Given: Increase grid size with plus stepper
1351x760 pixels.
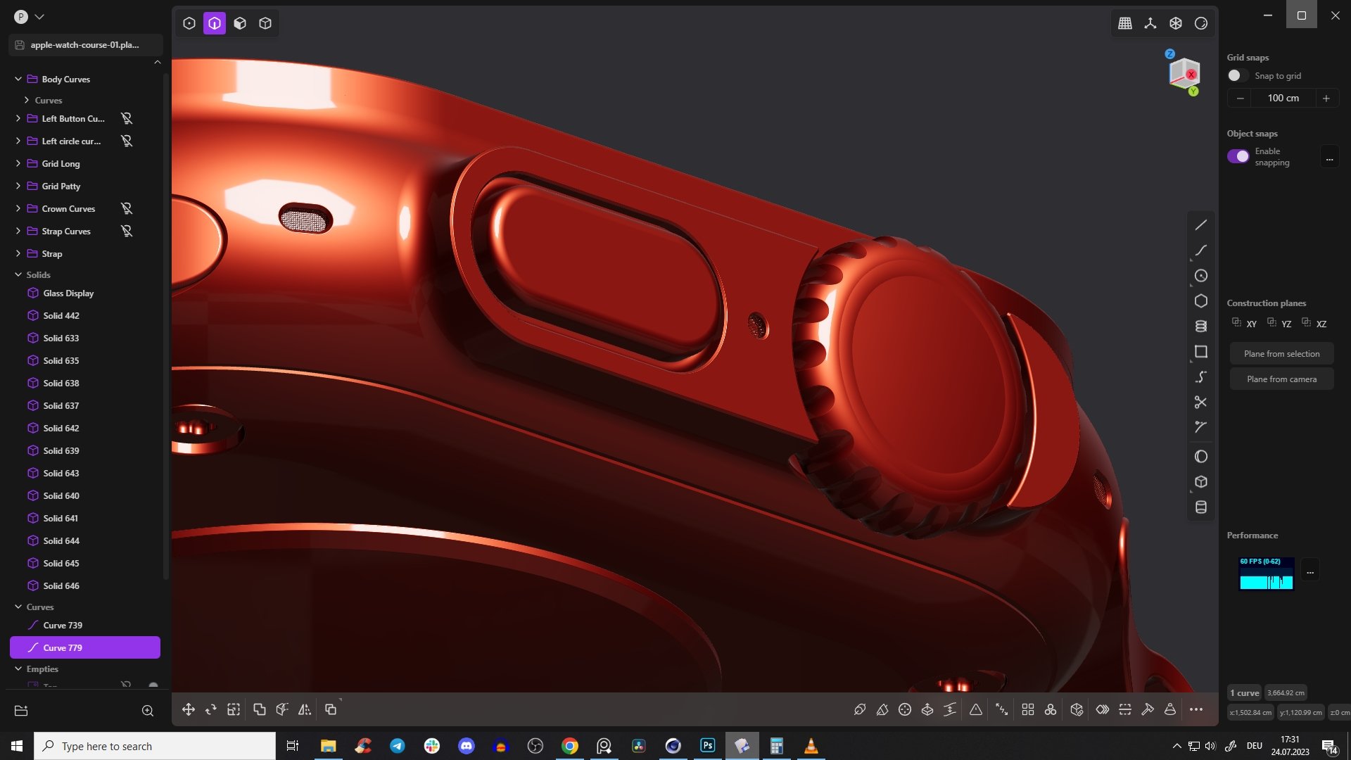Looking at the screenshot, I should pyautogui.click(x=1326, y=99).
